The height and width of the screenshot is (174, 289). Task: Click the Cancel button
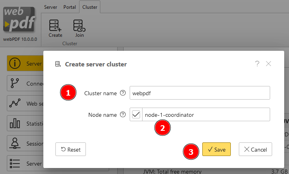[255, 149]
